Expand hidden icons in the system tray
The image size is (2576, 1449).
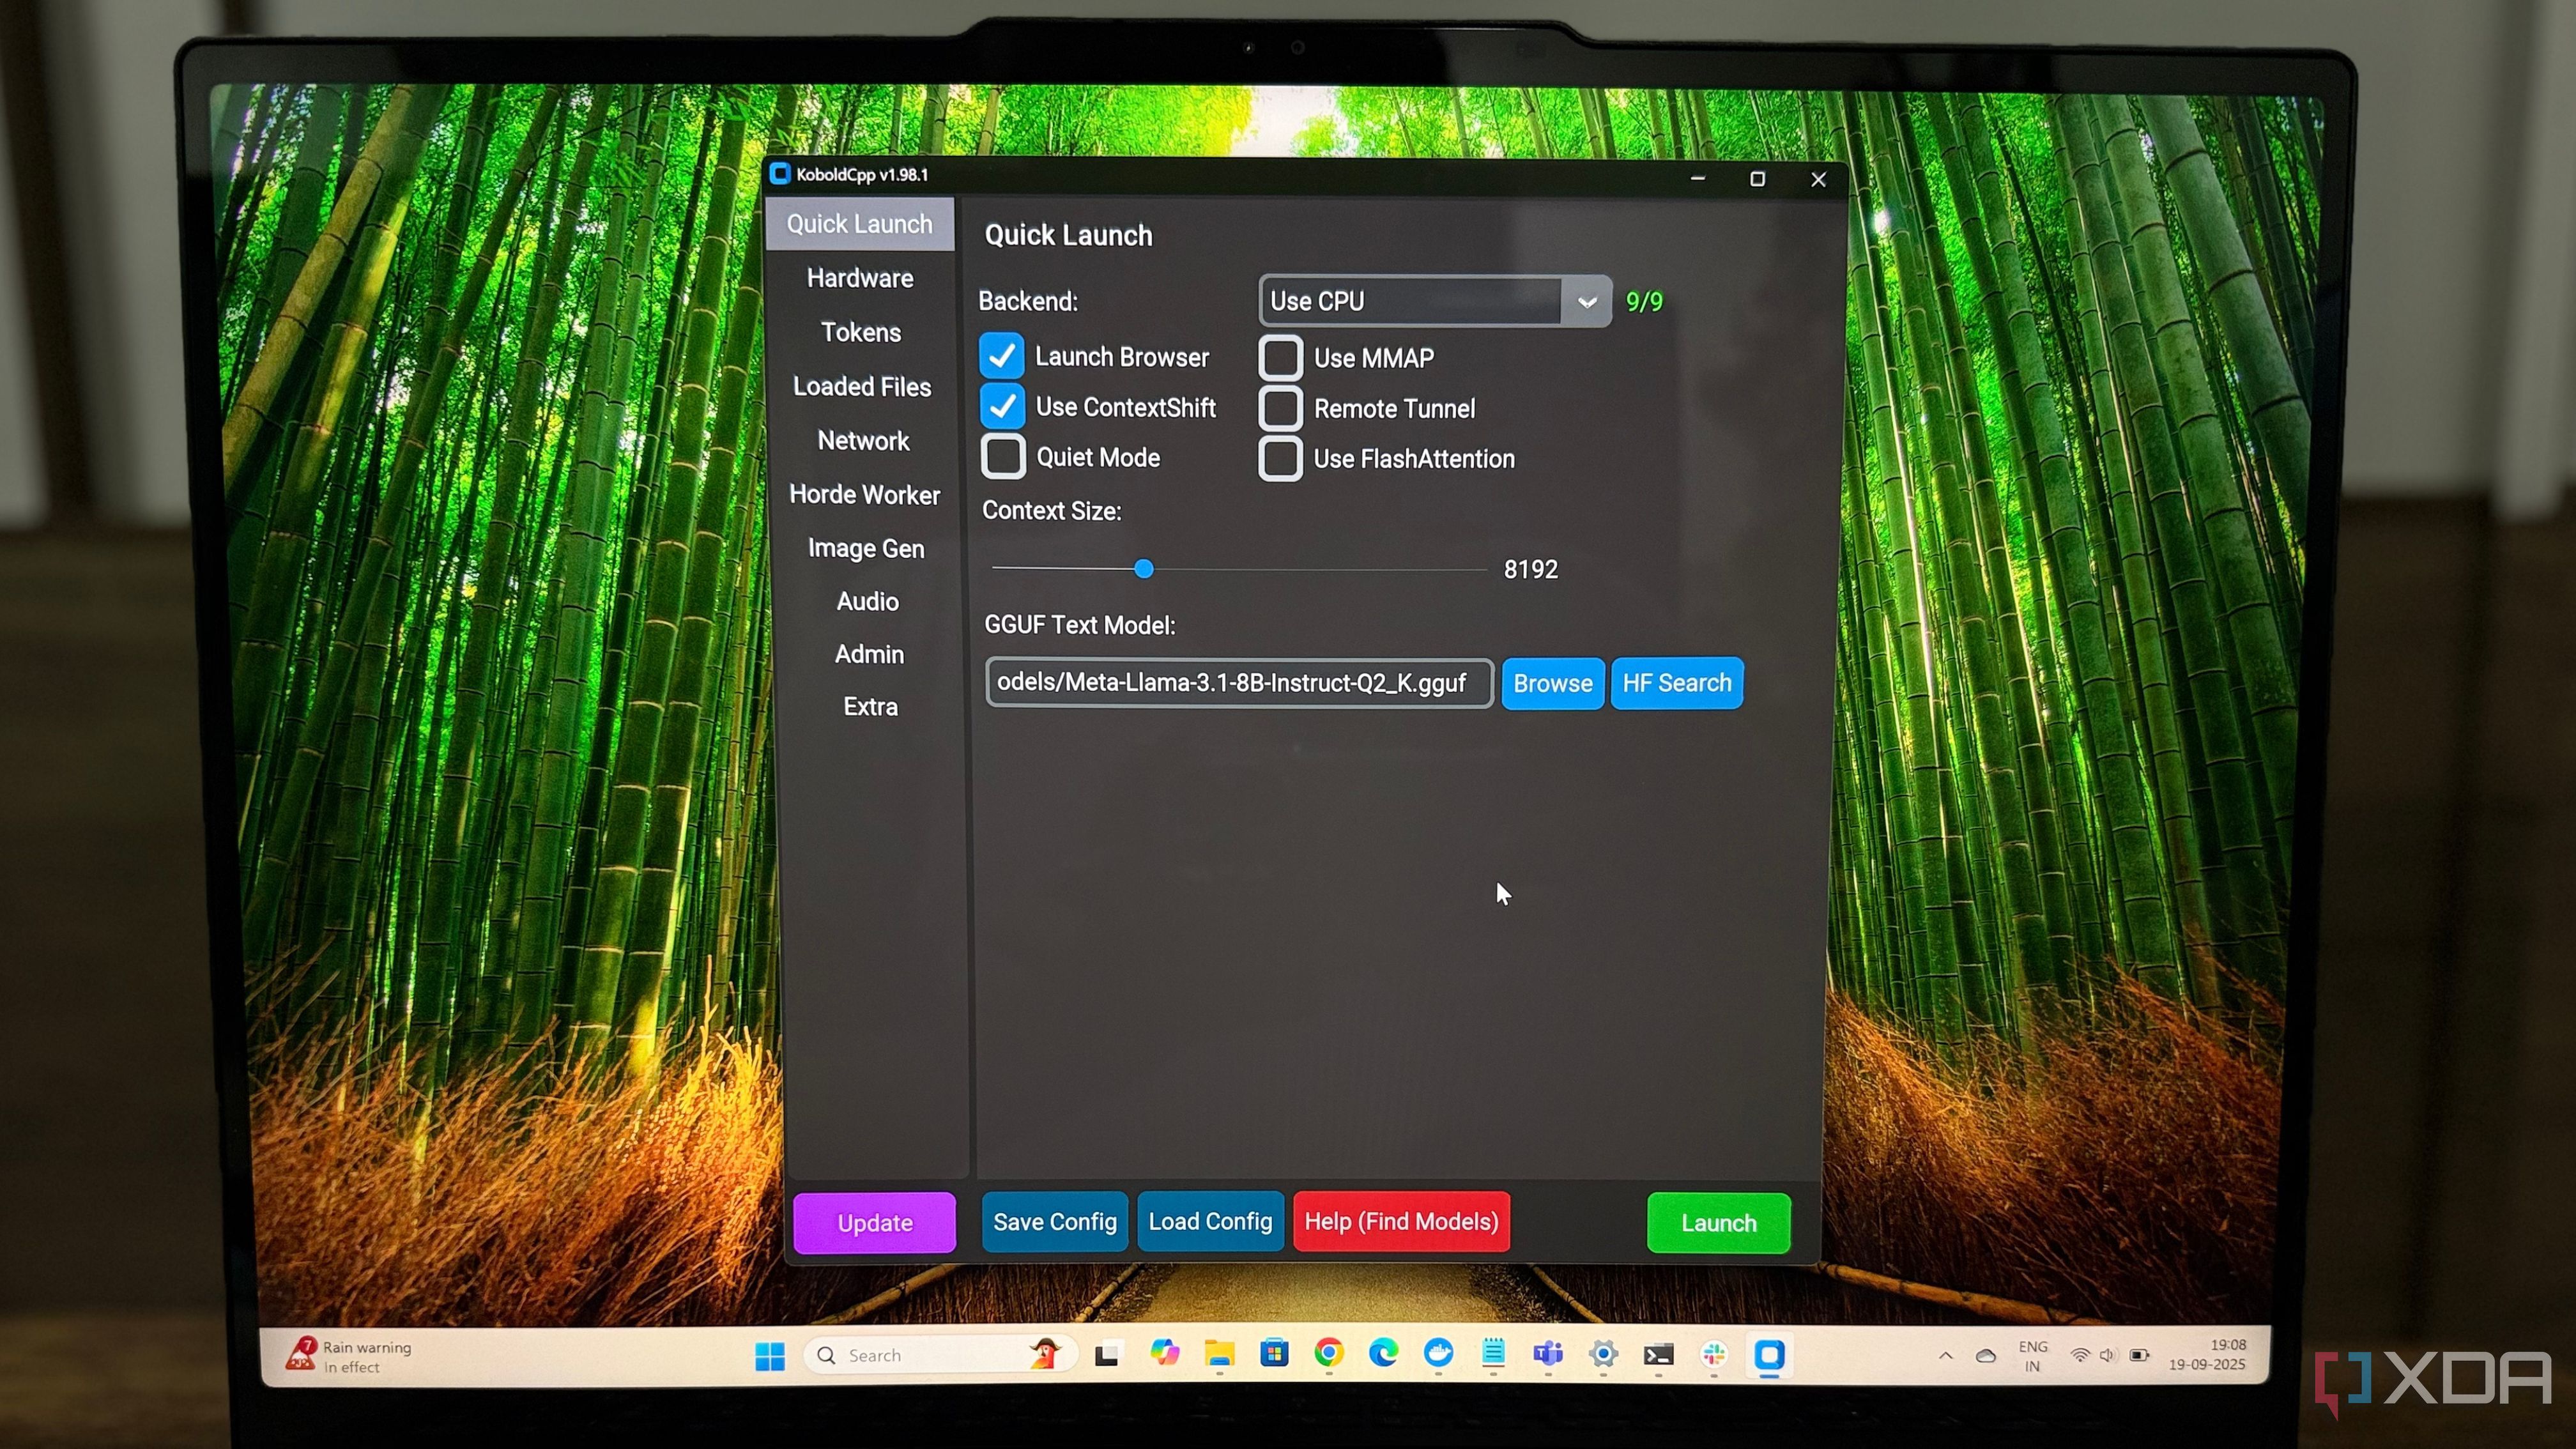(1945, 1355)
